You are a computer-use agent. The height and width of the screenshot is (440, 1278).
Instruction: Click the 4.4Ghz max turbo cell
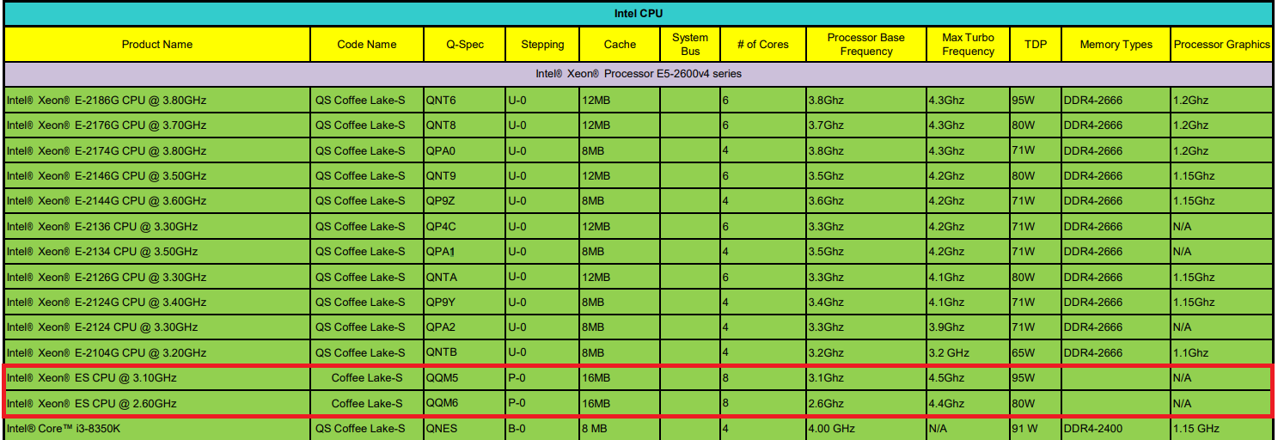[x=968, y=403]
